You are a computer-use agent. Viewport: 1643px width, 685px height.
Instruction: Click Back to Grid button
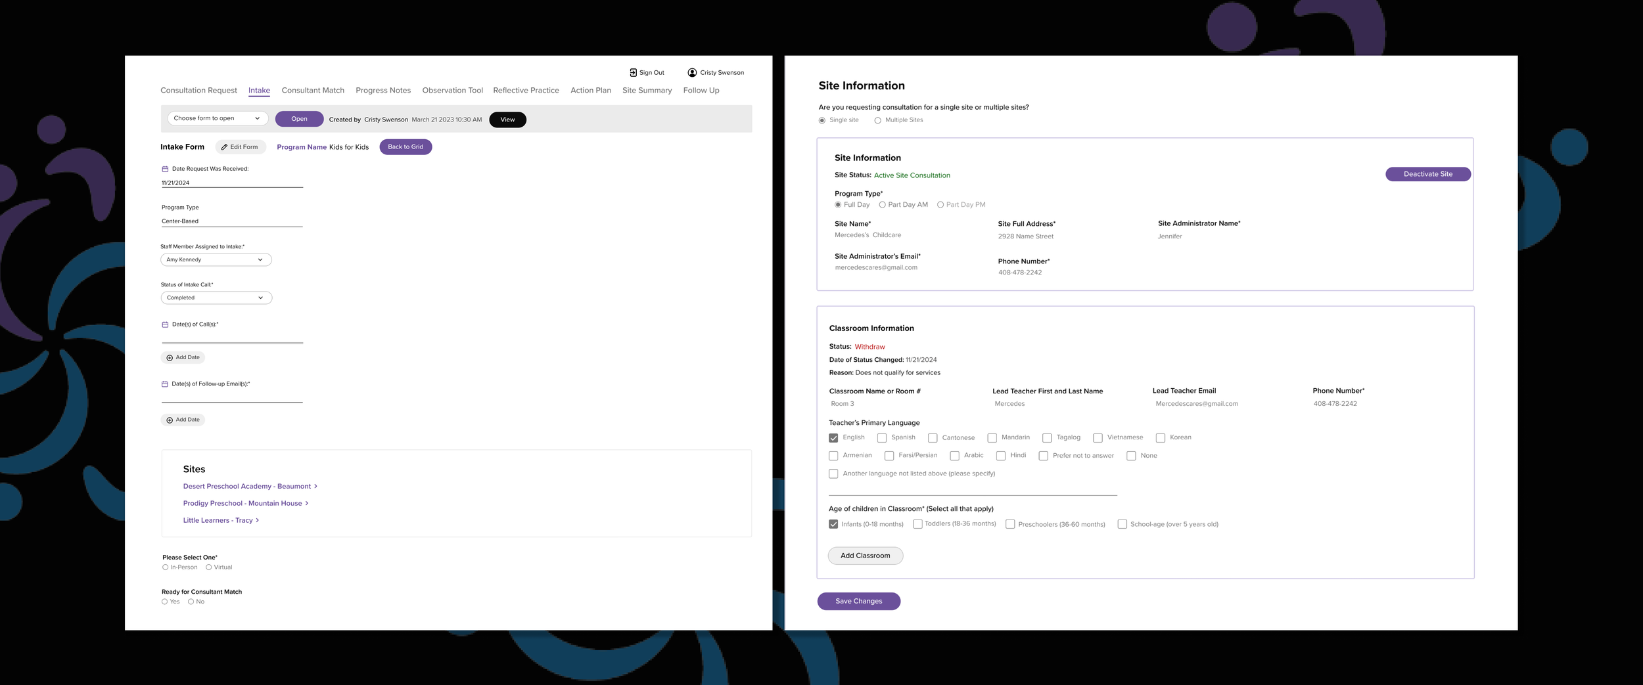(x=405, y=147)
